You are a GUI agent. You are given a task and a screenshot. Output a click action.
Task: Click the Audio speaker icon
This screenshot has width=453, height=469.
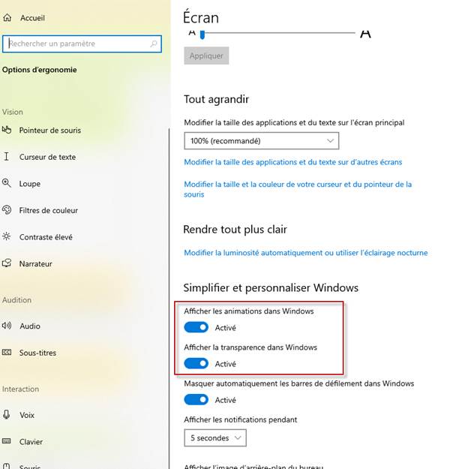point(7,326)
